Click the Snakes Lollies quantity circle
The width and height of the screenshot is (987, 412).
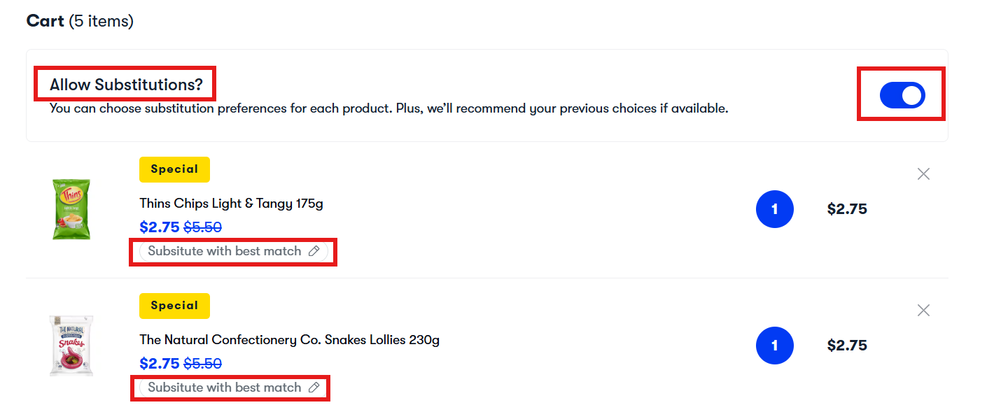(x=774, y=346)
